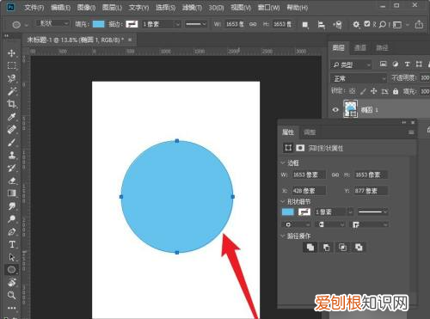
Task: Click the search magnifier in options bar
Action: [383, 25]
